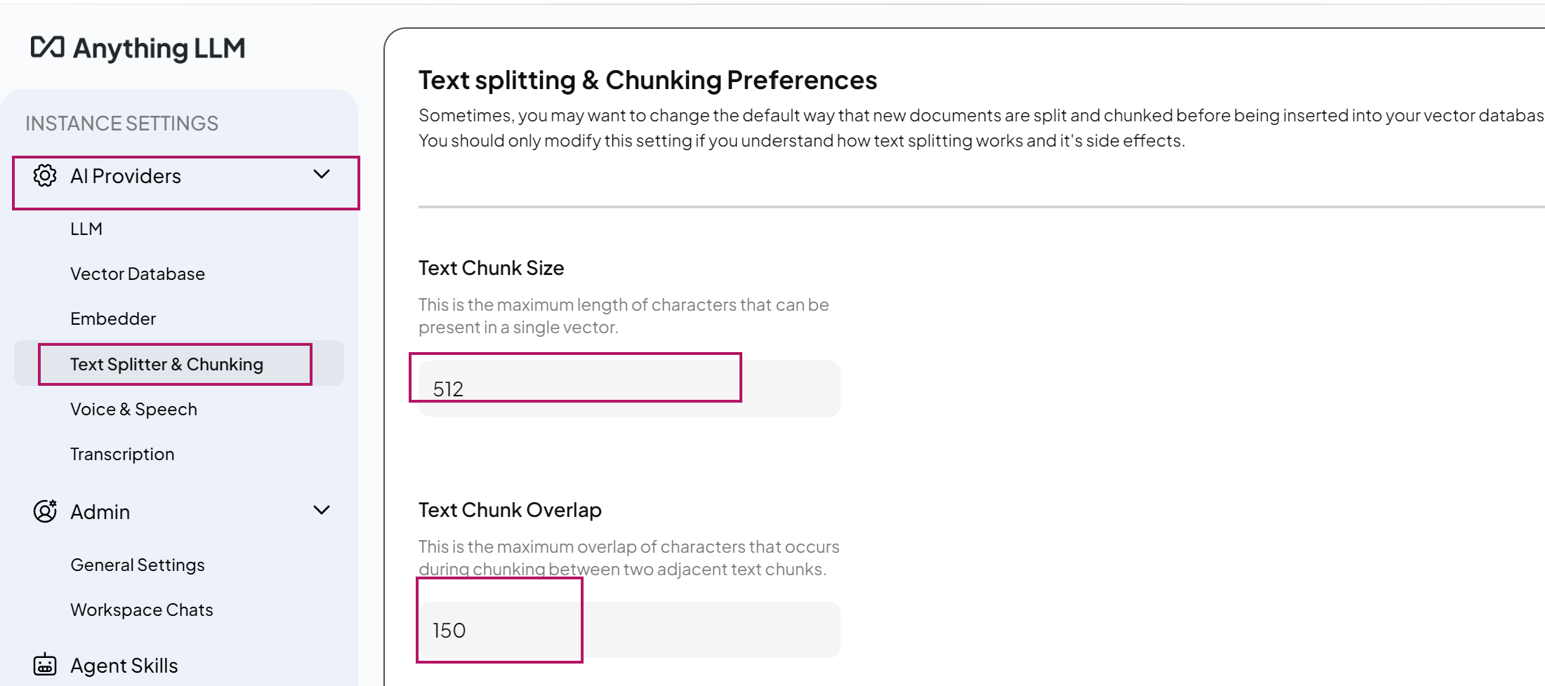Open General Settings under Admin
Image resolution: width=1545 pixels, height=686 pixels.
click(x=138, y=565)
